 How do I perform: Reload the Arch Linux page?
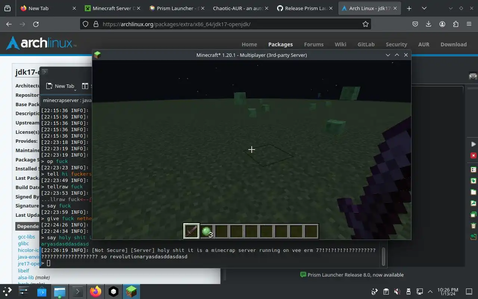pos(36,24)
